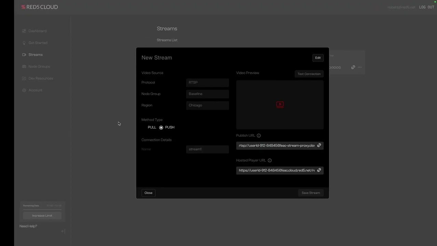Screen dimensions: 437x246
Task: Click the Dev Resources icon in the sidebar
Action: pos(24,78)
